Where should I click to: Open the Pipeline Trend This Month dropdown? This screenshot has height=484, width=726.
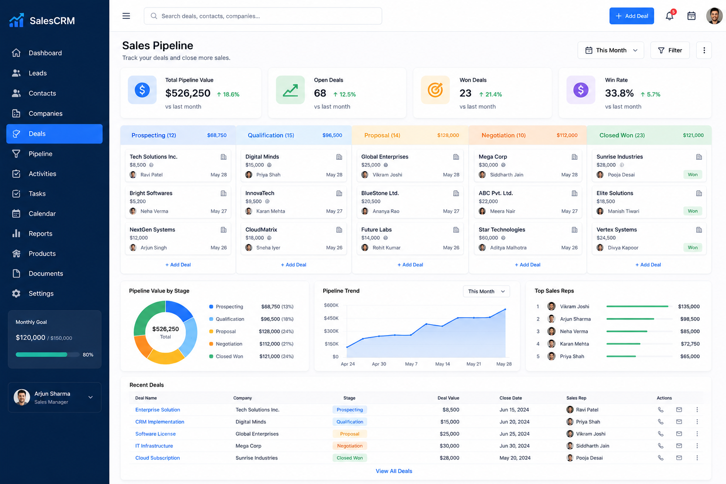tap(486, 291)
